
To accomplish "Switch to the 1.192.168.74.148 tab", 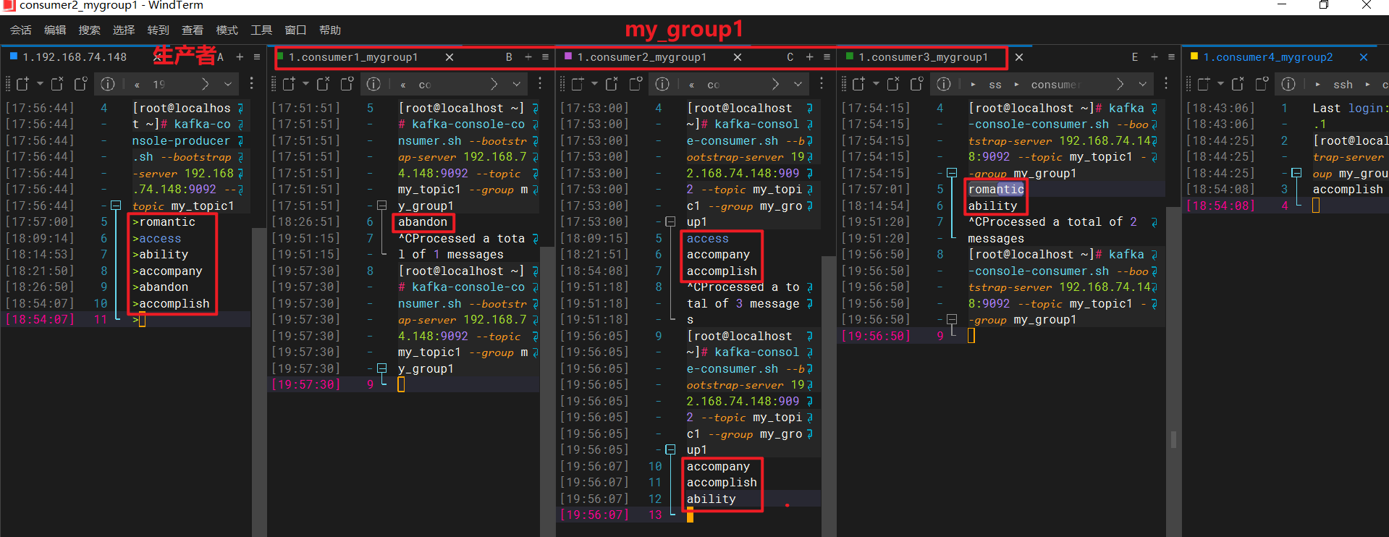I will pos(75,56).
